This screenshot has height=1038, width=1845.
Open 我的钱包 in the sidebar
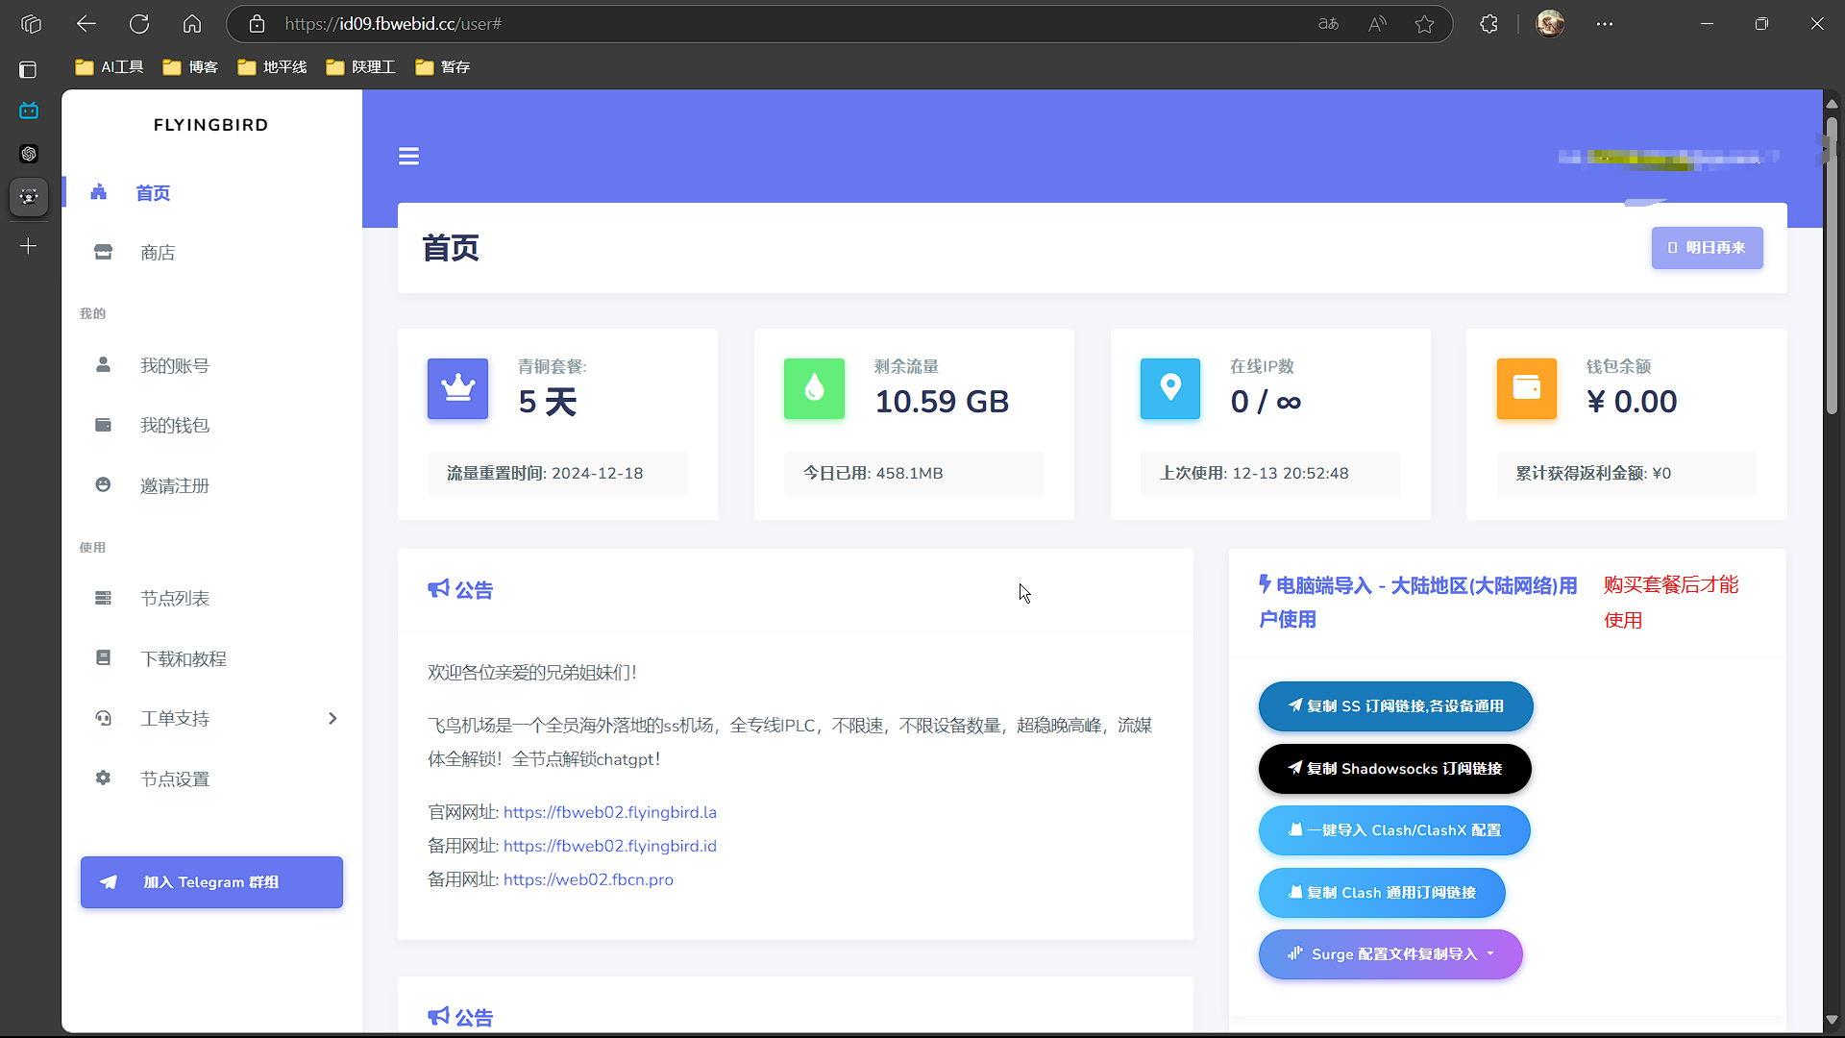(174, 426)
